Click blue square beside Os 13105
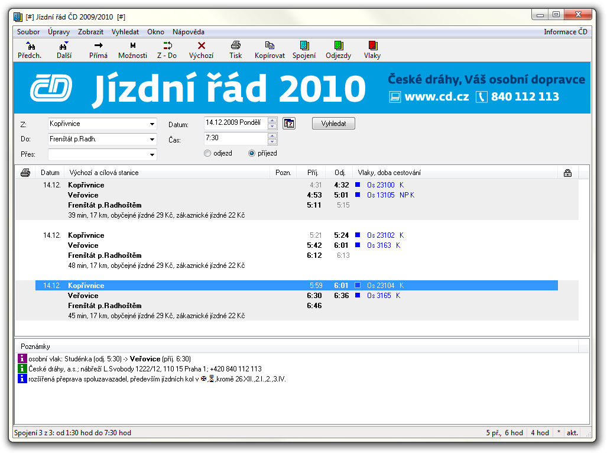This screenshot has height=453, width=607. 358,195
